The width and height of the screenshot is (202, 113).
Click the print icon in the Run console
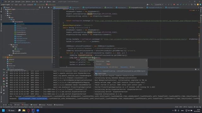coord(7,83)
